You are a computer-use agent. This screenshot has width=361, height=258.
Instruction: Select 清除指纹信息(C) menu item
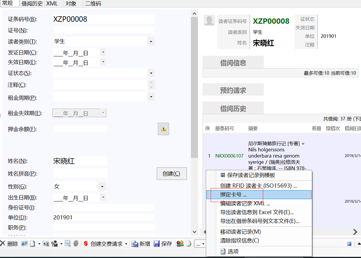[259, 240]
